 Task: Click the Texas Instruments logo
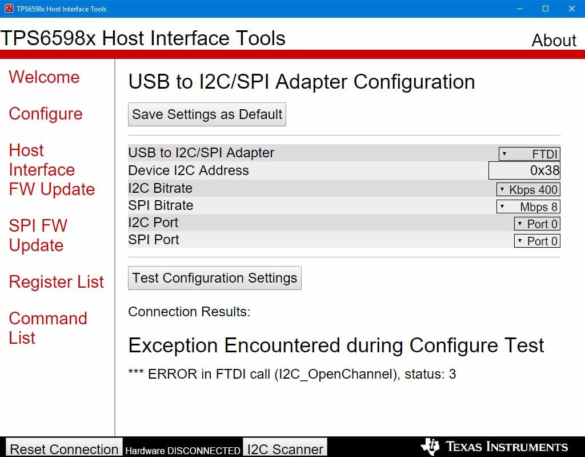[494, 447]
